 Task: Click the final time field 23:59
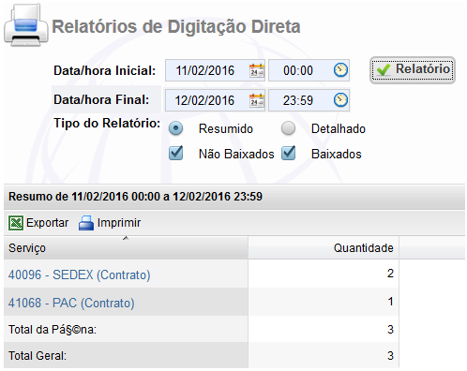(298, 100)
